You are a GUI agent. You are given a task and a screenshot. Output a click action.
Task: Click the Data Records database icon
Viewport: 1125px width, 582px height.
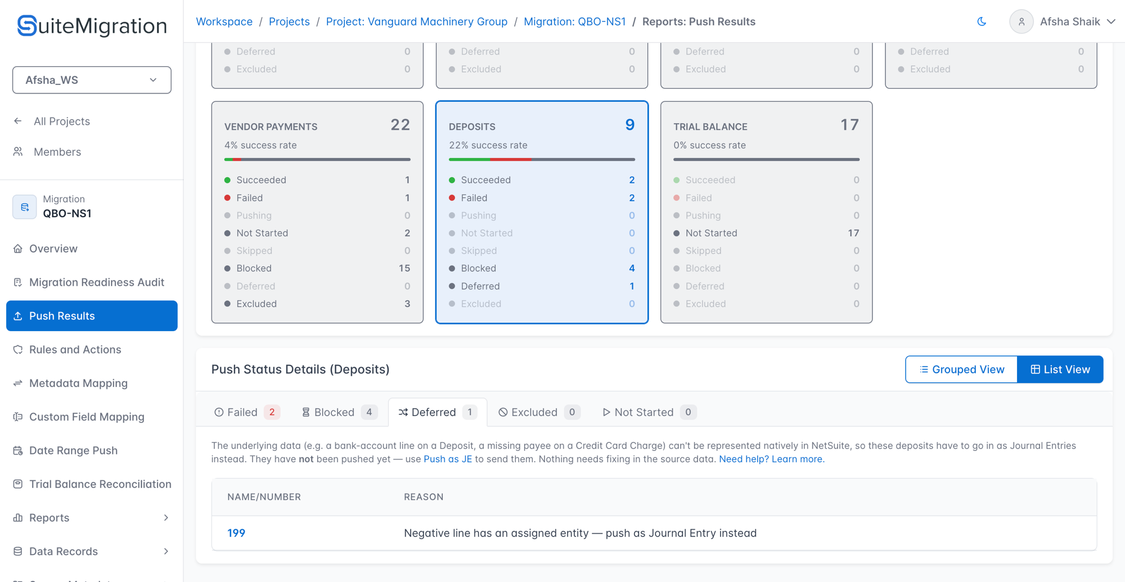18,552
